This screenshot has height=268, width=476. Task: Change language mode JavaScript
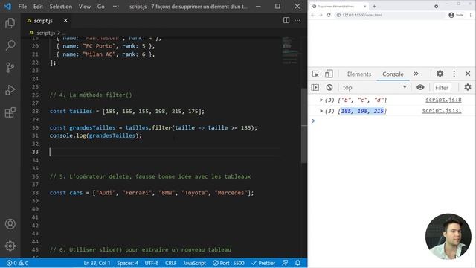195,263
